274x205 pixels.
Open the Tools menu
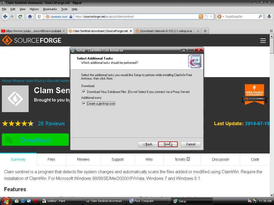pyautogui.click(x=64, y=9)
